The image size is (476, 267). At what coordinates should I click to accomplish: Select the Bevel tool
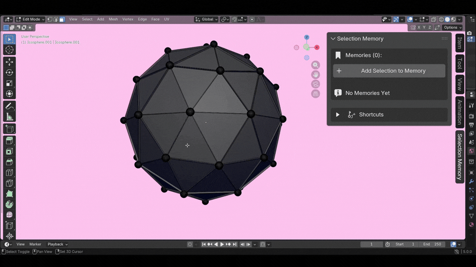pos(9,162)
